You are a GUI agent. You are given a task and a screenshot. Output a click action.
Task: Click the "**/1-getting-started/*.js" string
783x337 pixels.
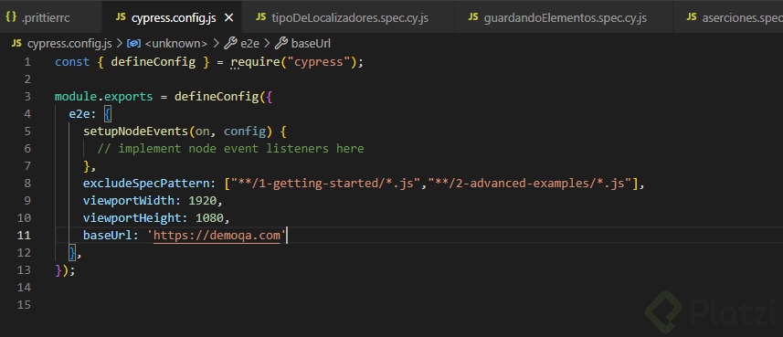click(x=325, y=184)
